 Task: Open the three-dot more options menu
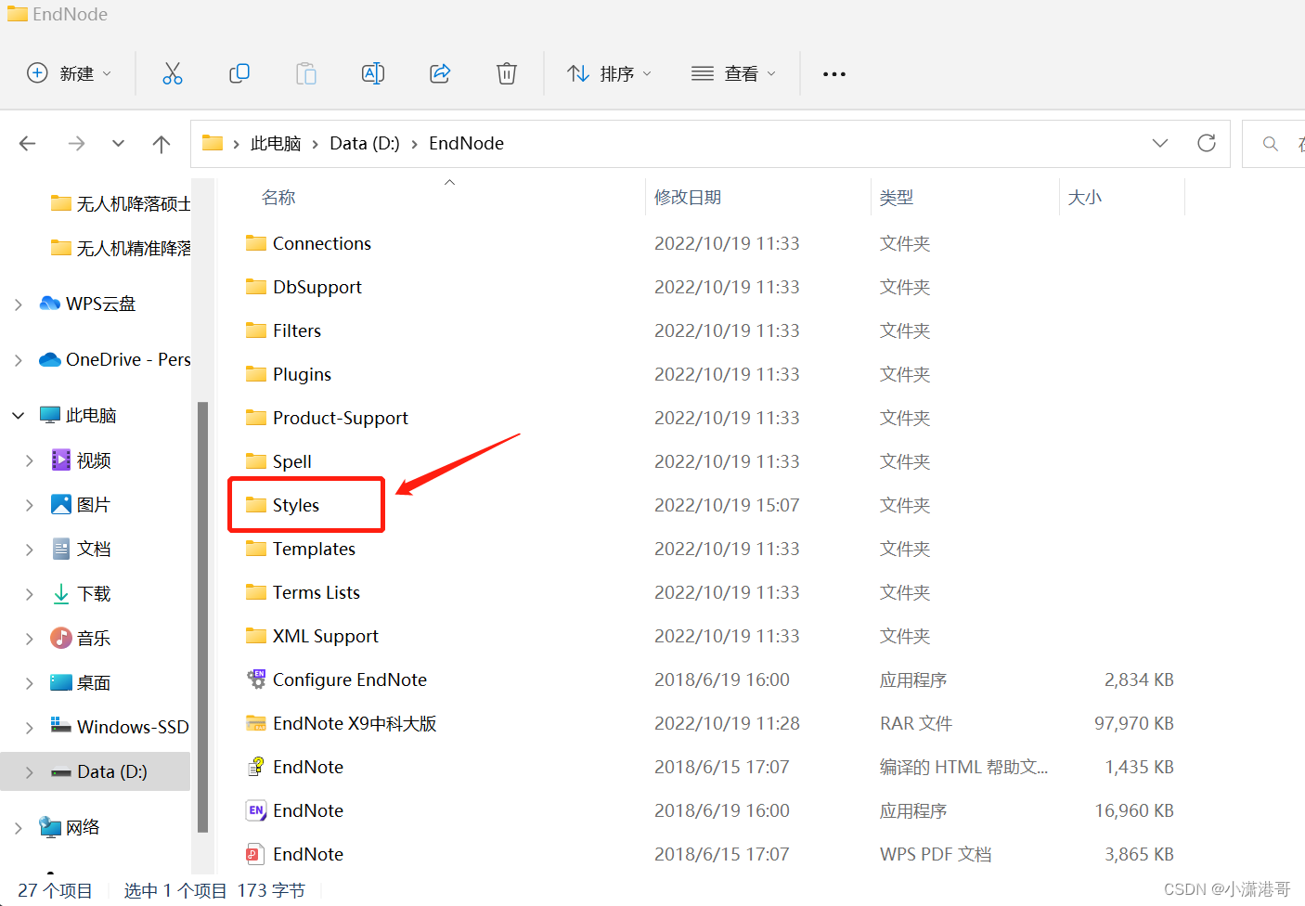point(834,74)
